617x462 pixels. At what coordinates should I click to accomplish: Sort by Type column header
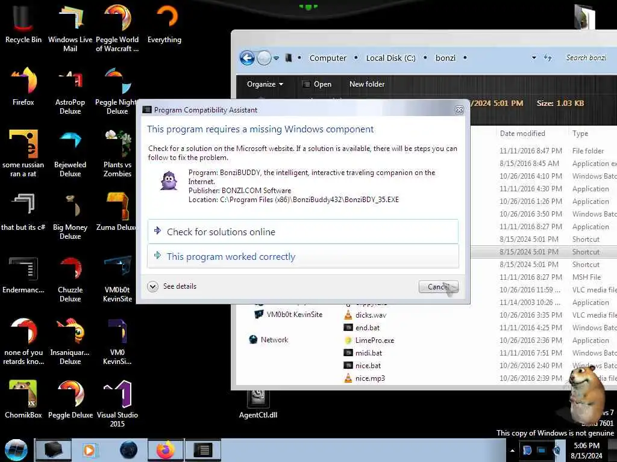tap(580, 134)
